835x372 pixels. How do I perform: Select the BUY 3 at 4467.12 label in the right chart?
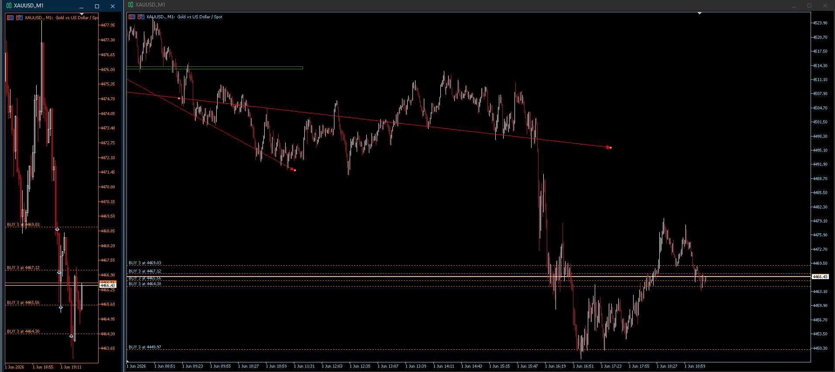pos(145,271)
